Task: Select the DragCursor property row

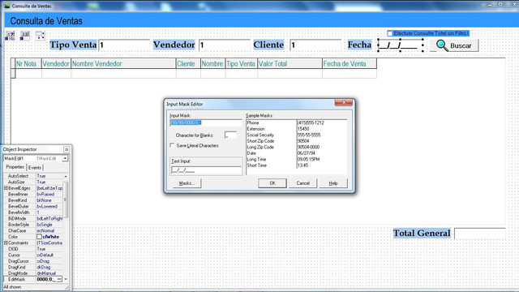Action: pos(33,261)
